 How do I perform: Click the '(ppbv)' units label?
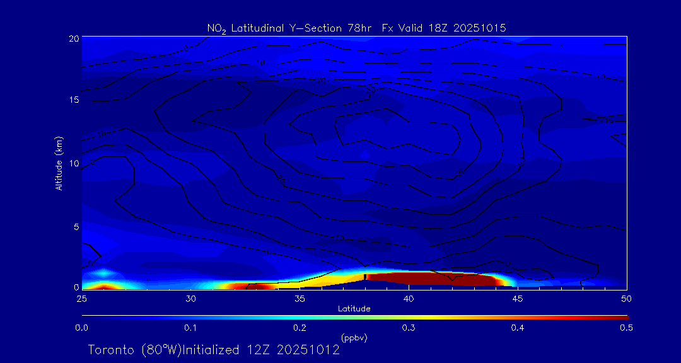(x=354, y=338)
